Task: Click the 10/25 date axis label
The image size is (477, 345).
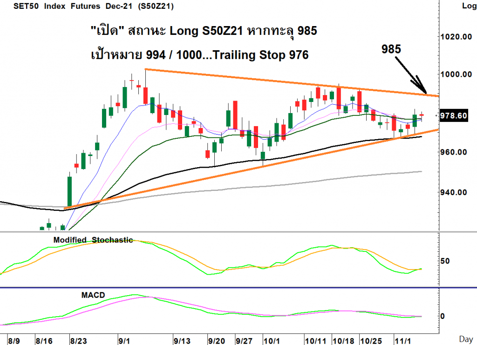Action: coord(371,341)
